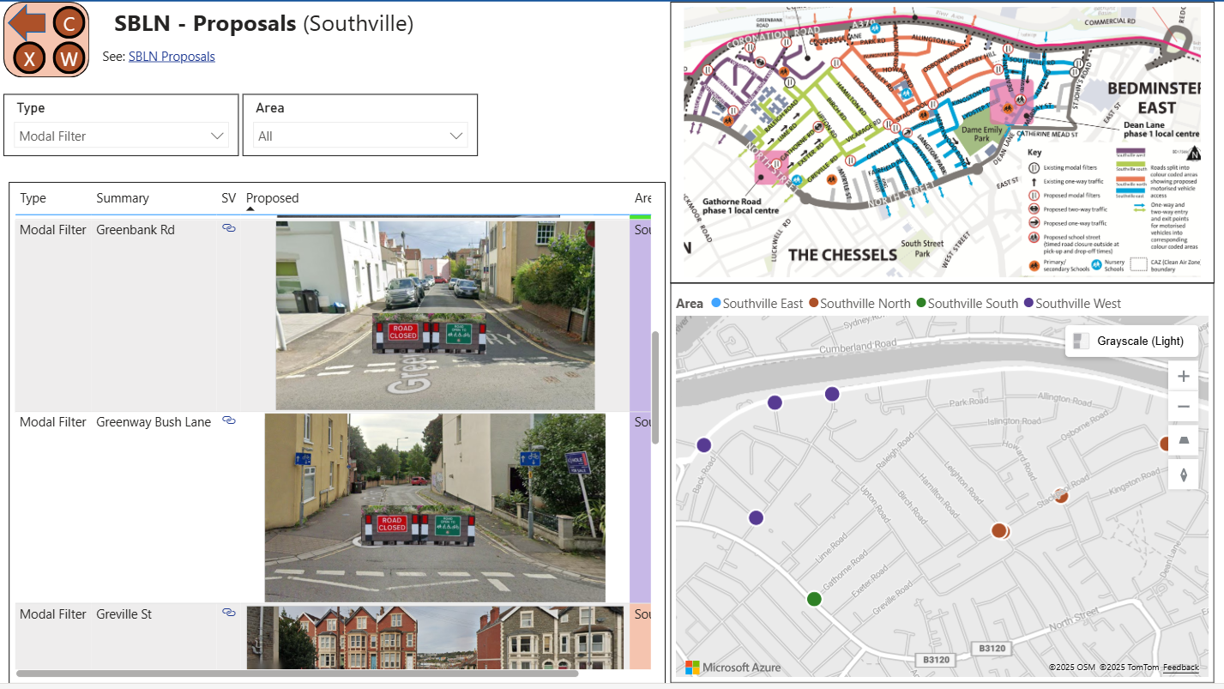Zoom in on the Azure map
Screen dimensions: 1224x689
(x=1184, y=376)
